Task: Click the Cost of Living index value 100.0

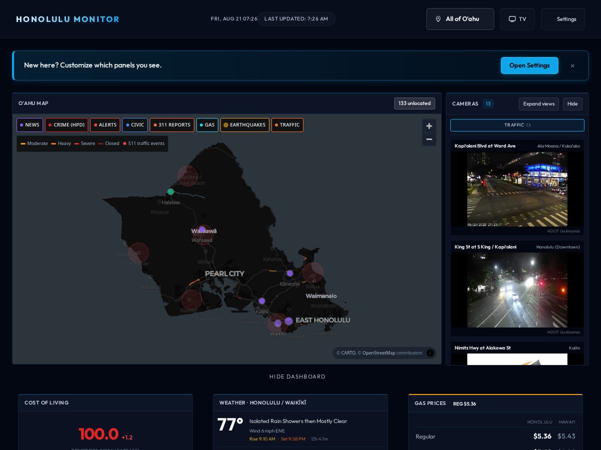Action: [99, 434]
